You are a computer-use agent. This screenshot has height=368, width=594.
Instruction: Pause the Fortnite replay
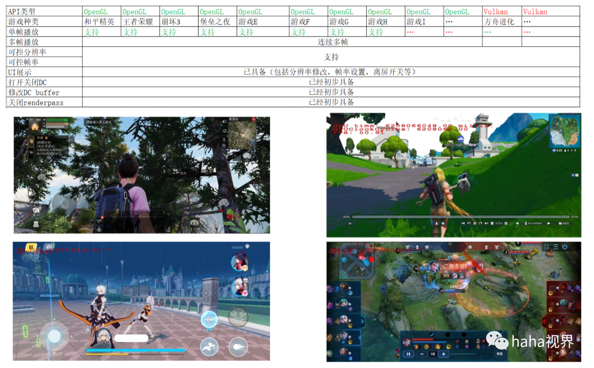475,223
